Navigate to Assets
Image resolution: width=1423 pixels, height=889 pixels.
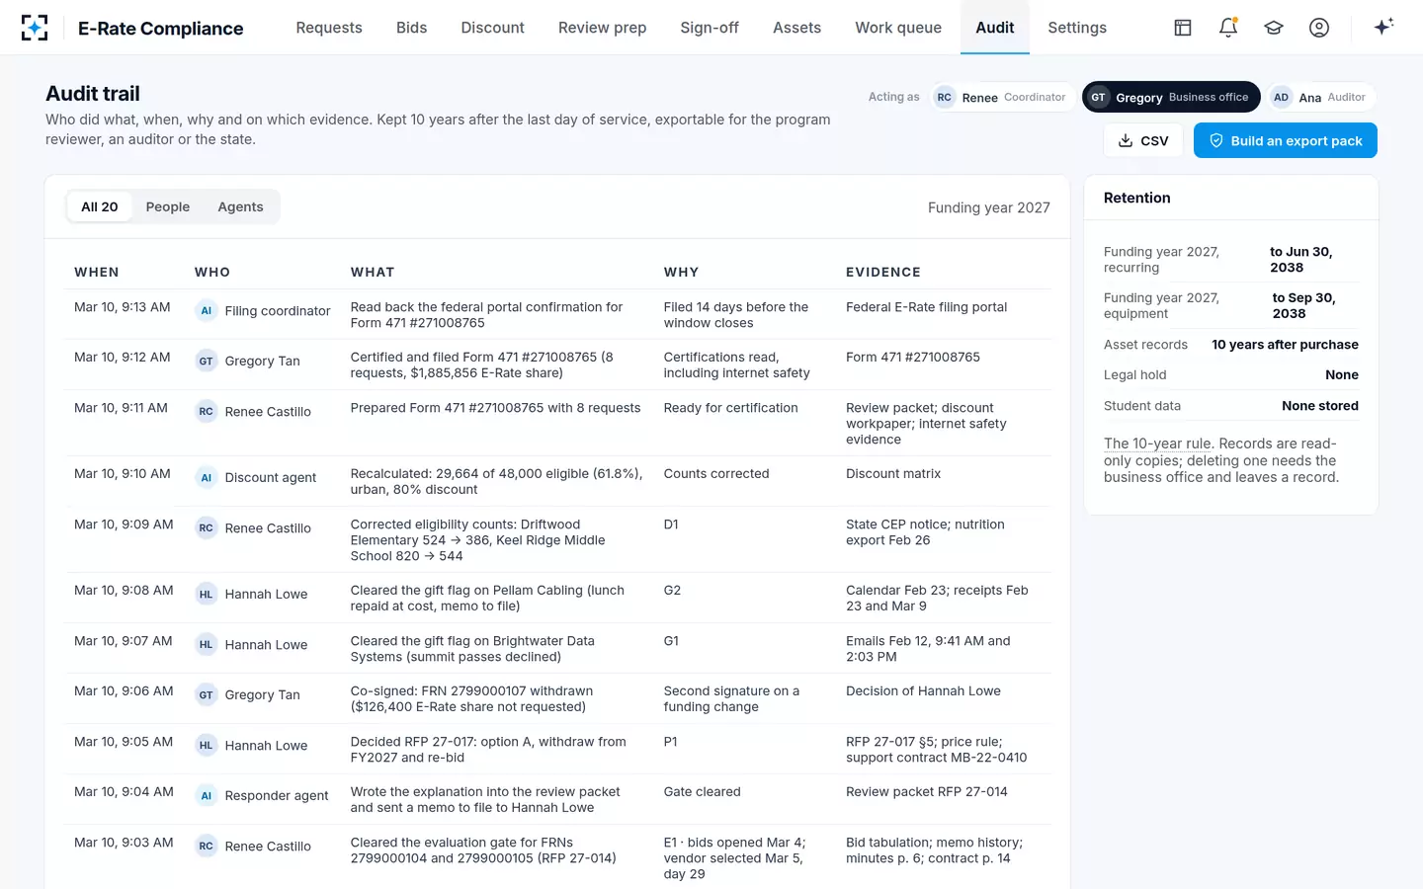(796, 28)
